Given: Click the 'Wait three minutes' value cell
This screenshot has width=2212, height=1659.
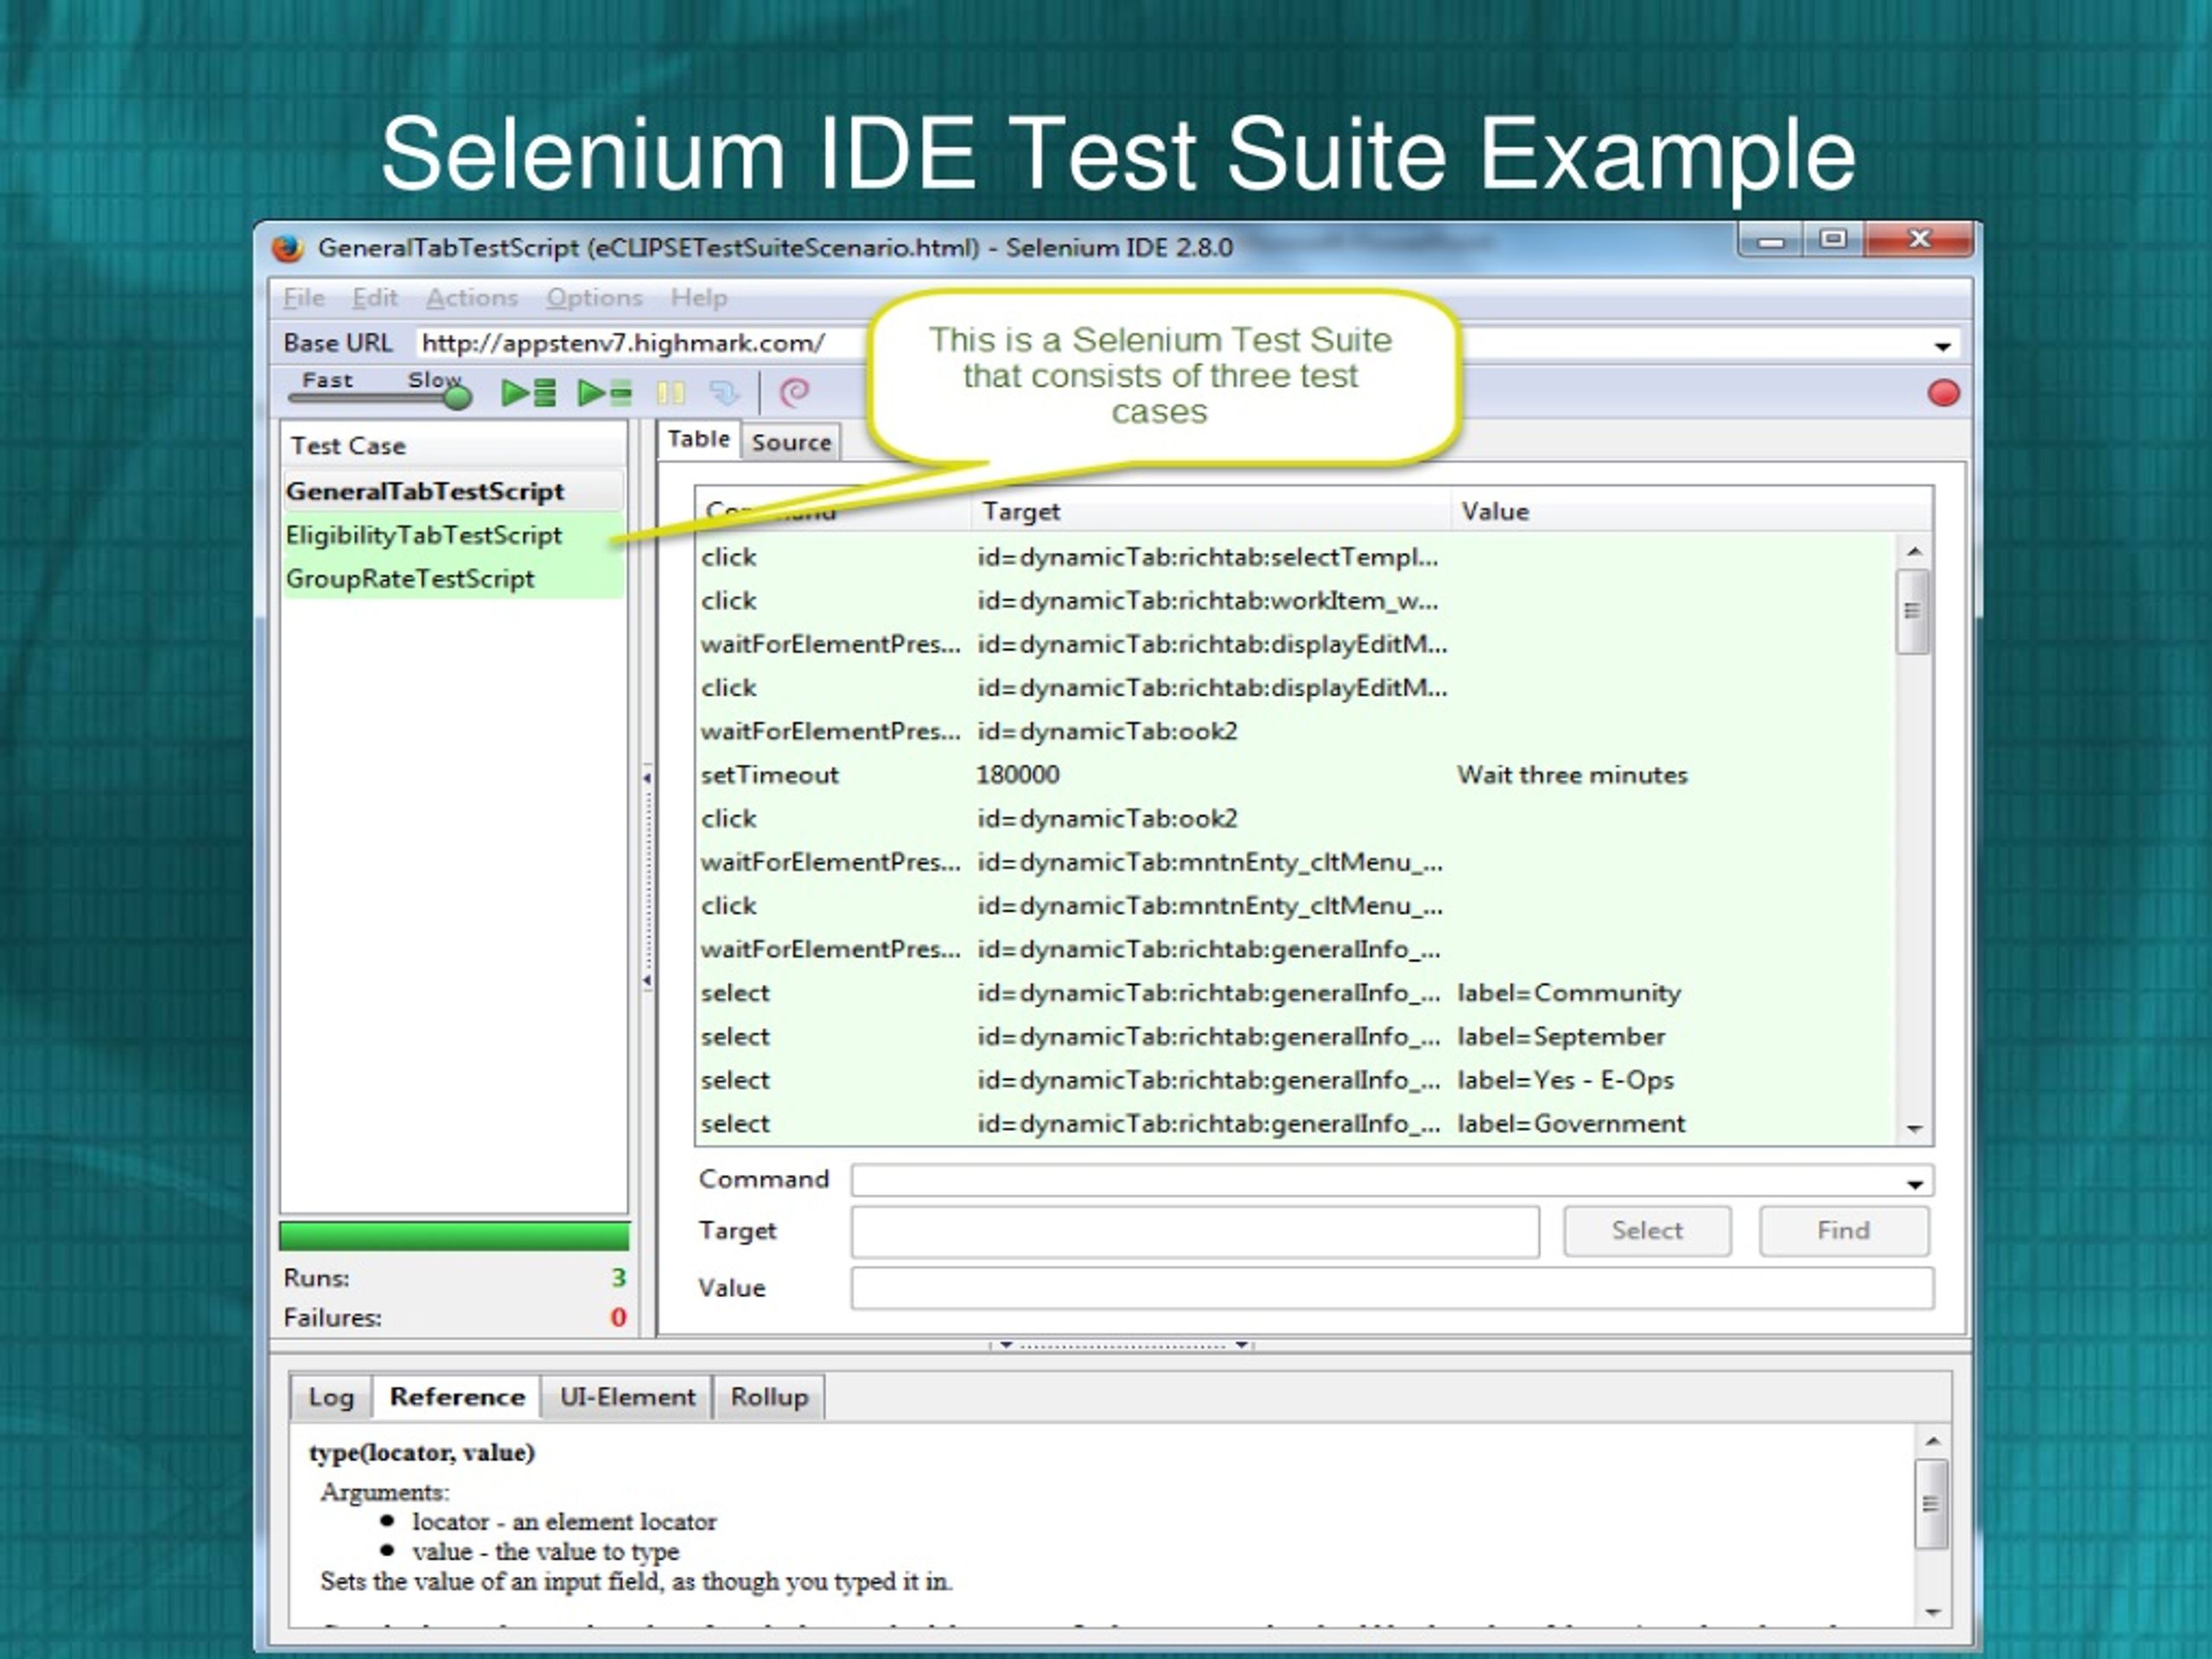Looking at the screenshot, I should click(1572, 775).
